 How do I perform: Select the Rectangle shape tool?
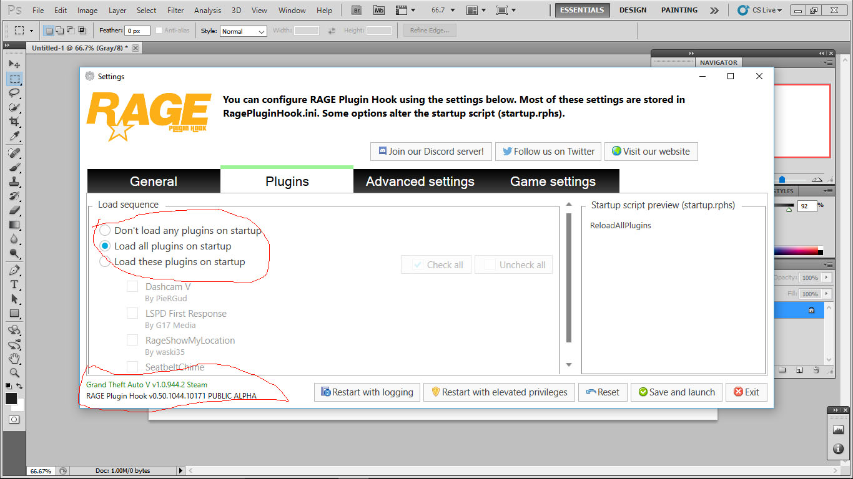14,313
